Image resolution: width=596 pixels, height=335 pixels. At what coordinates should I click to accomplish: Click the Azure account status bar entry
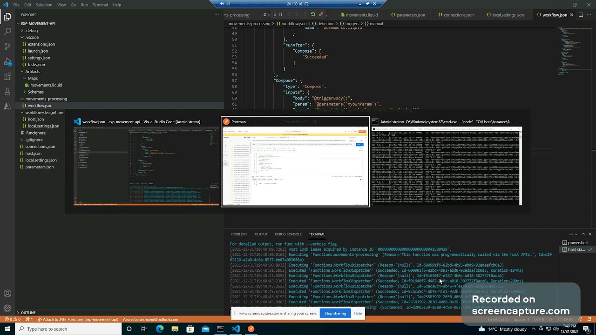point(150,320)
